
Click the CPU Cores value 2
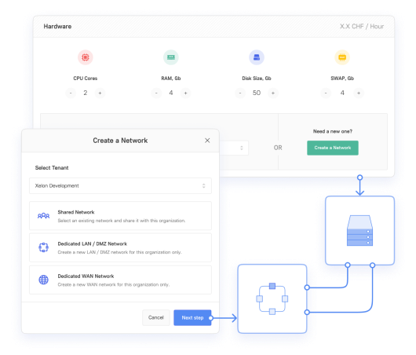click(x=86, y=93)
